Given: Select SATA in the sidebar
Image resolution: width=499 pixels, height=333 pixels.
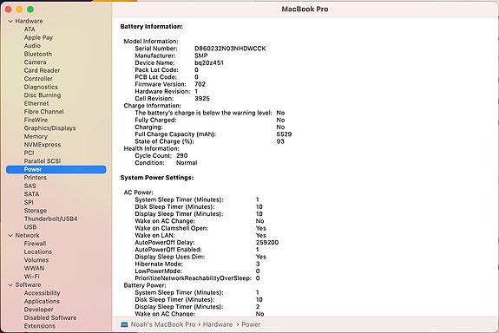Looking at the screenshot, I should click(31, 194).
